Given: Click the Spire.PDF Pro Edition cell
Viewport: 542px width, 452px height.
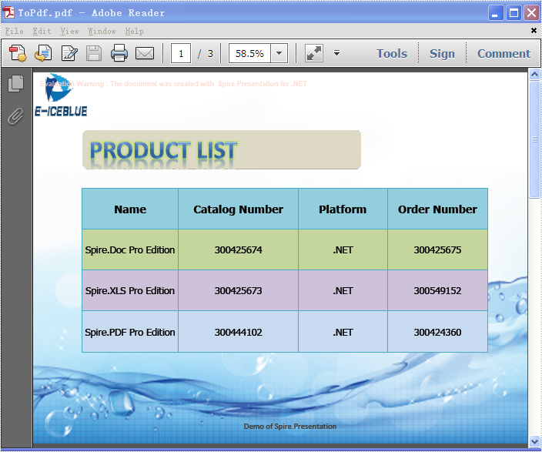Looking at the screenshot, I should (x=130, y=332).
